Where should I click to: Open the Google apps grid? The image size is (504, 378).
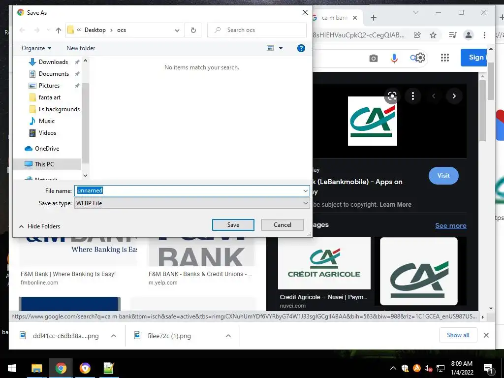click(x=444, y=58)
